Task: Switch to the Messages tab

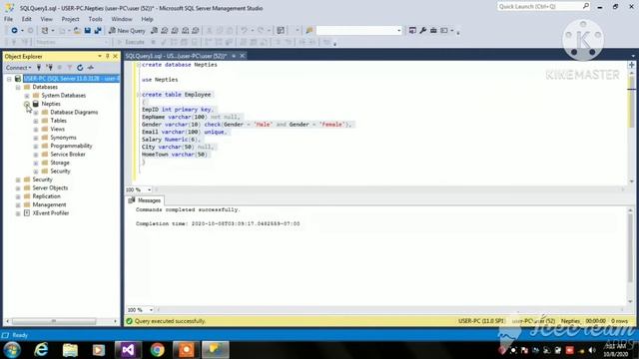Action: 145,200
